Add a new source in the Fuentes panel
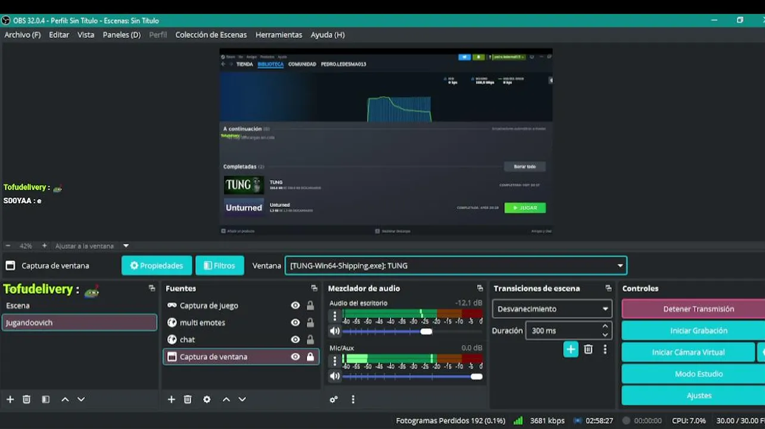This screenshot has width=765, height=429. 172,399
